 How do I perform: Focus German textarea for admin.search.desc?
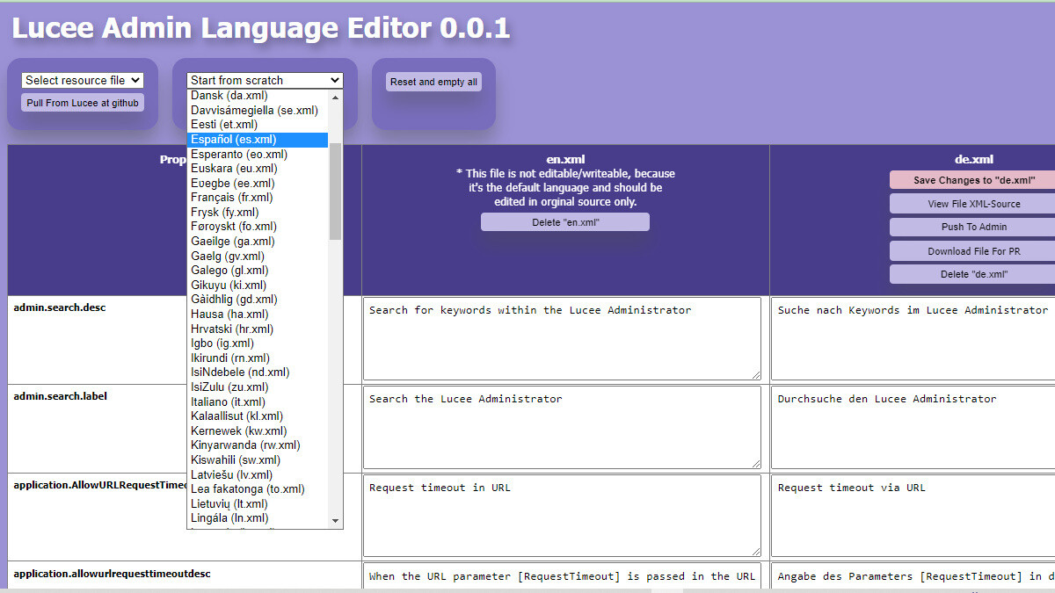tap(913, 339)
